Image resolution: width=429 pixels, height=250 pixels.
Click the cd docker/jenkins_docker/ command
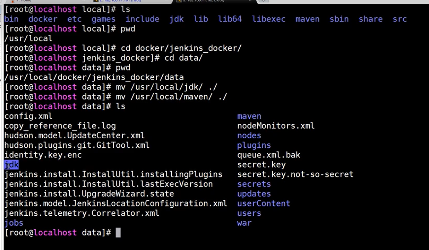[x=181, y=48]
